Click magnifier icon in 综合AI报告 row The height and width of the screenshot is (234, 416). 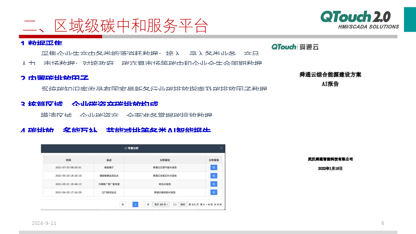[x=214, y=184]
